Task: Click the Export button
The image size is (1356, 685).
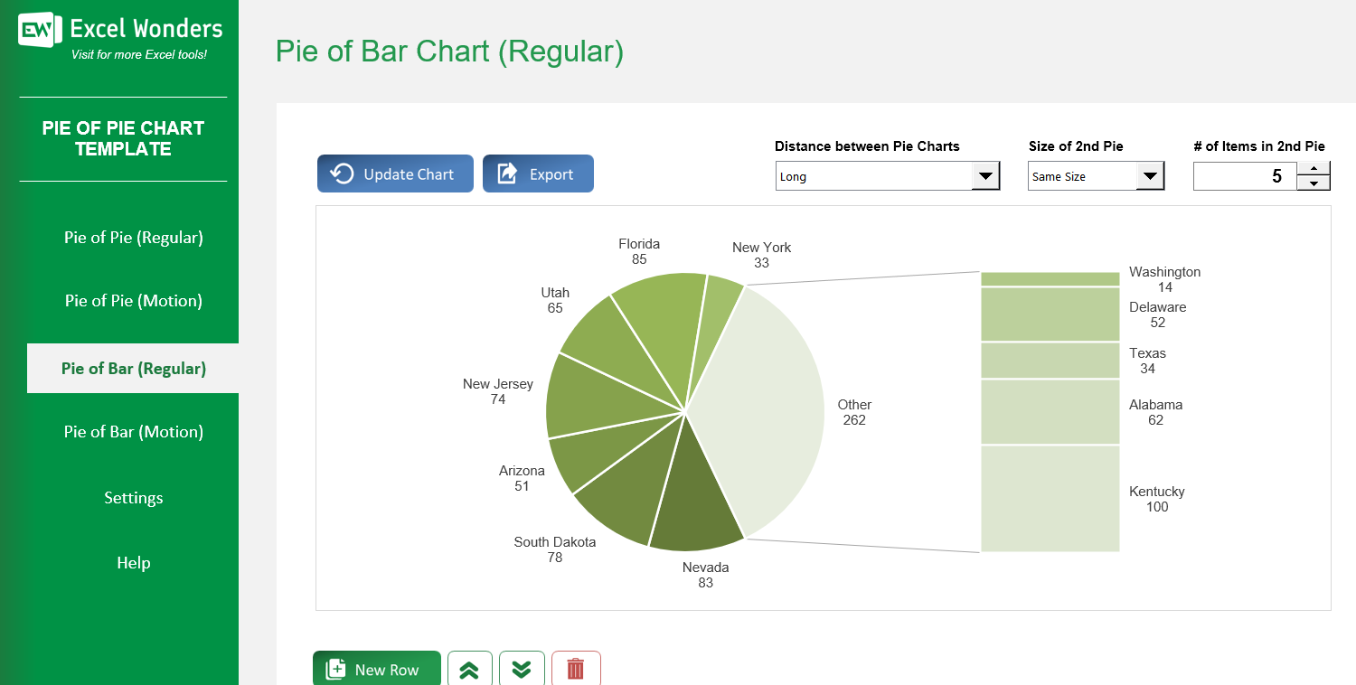Action: [538, 173]
